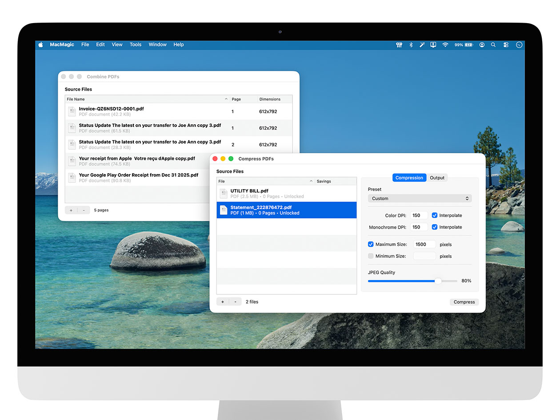Screen dimensions: 560x420
Task: Click the Wi-Fi status icon
Action: coord(445,45)
